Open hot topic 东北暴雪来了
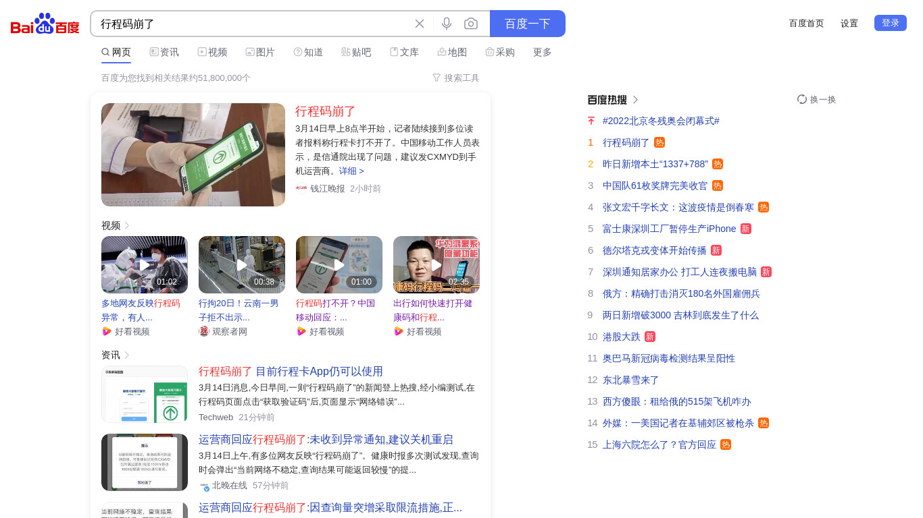This screenshot has width=923, height=518. coord(631,380)
